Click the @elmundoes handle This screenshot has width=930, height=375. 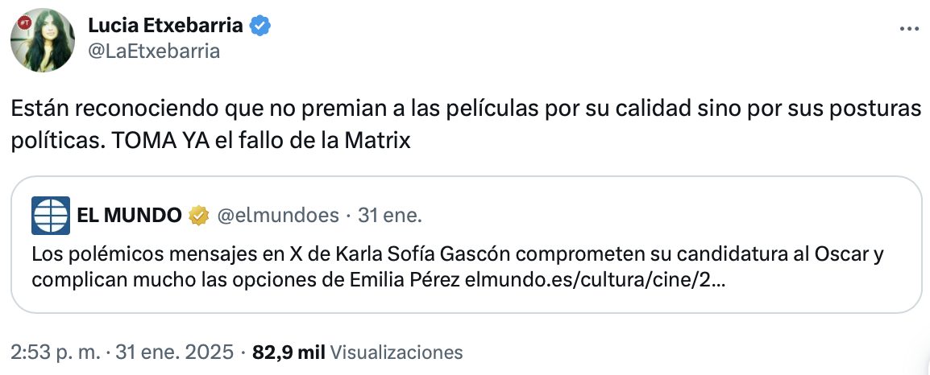(276, 216)
